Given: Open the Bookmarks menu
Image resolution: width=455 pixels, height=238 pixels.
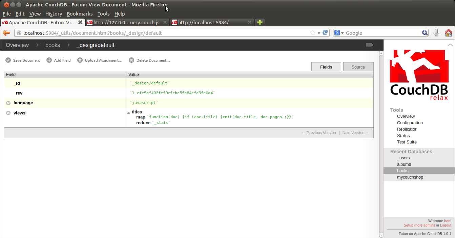Looking at the screenshot, I should coord(80,14).
